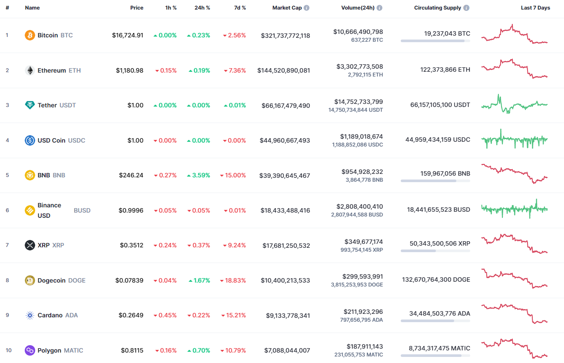Click the Last 7 Days column header

(x=535, y=7)
